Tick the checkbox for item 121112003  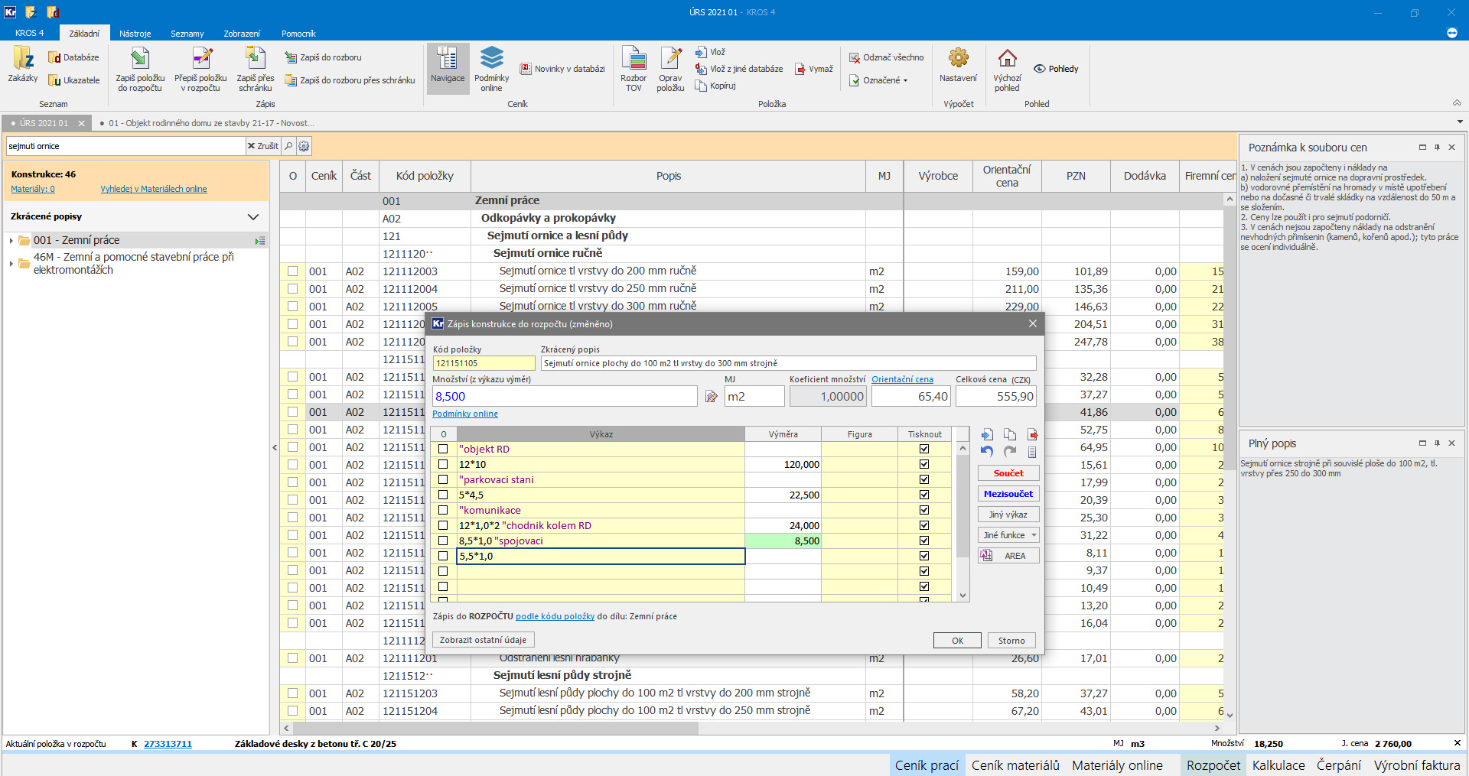292,271
